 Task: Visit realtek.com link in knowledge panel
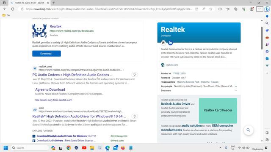point(172,65)
